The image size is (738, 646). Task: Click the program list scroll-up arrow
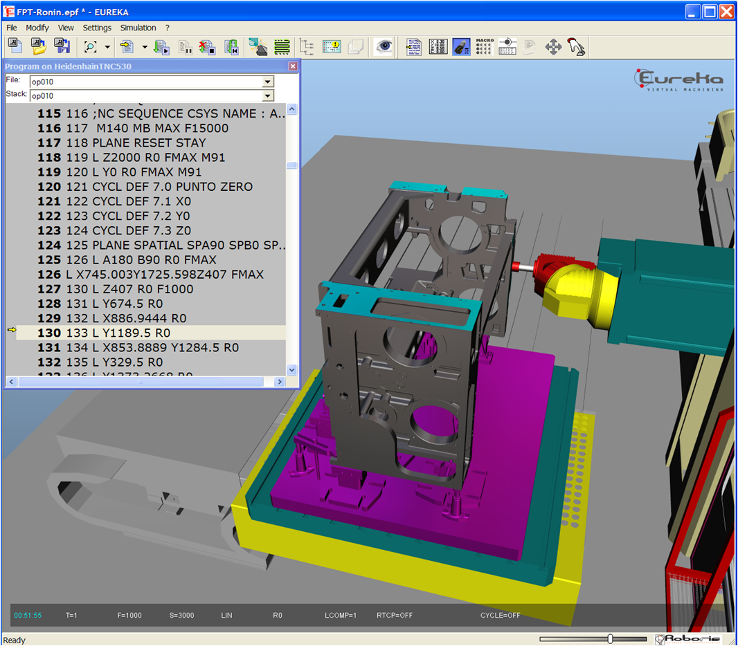pyautogui.click(x=292, y=109)
